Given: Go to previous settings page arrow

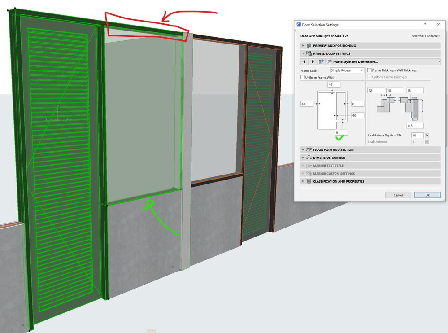Looking at the screenshot, I should coord(304,62).
